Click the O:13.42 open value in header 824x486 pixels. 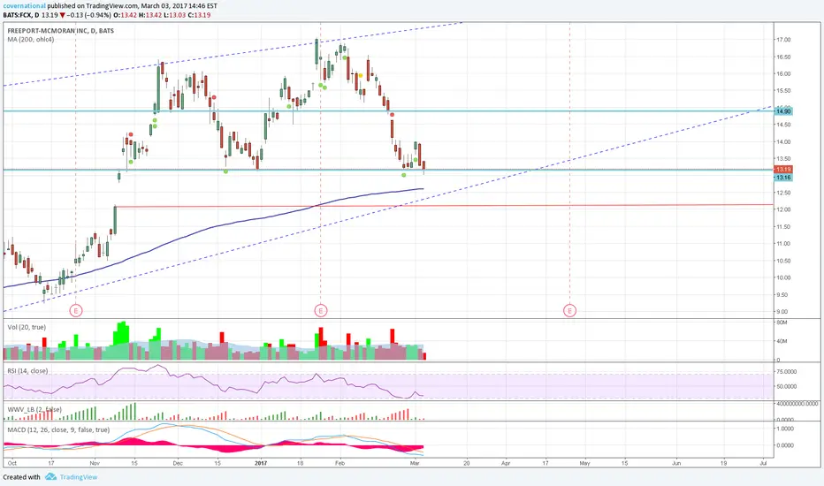click(125, 15)
